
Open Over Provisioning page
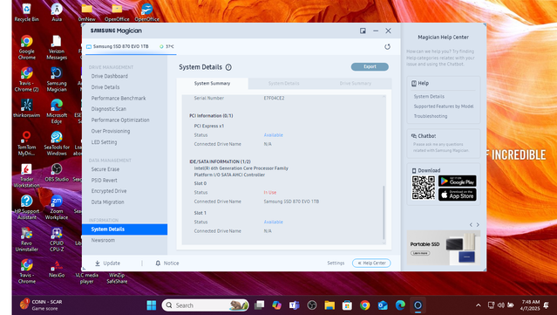point(111,131)
